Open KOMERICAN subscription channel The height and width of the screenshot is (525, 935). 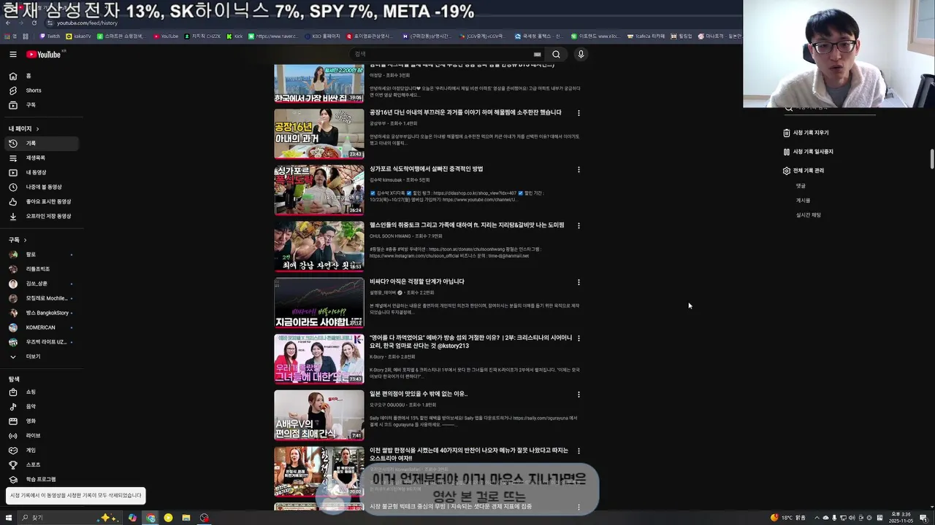click(40, 327)
